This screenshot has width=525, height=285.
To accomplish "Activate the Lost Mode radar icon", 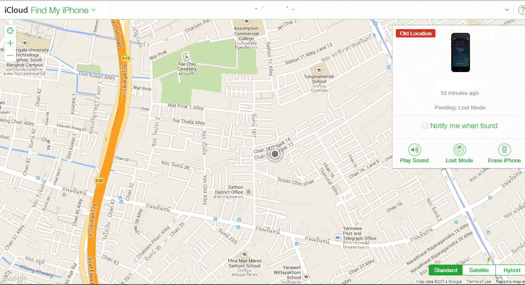I will (x=459, y=150).
